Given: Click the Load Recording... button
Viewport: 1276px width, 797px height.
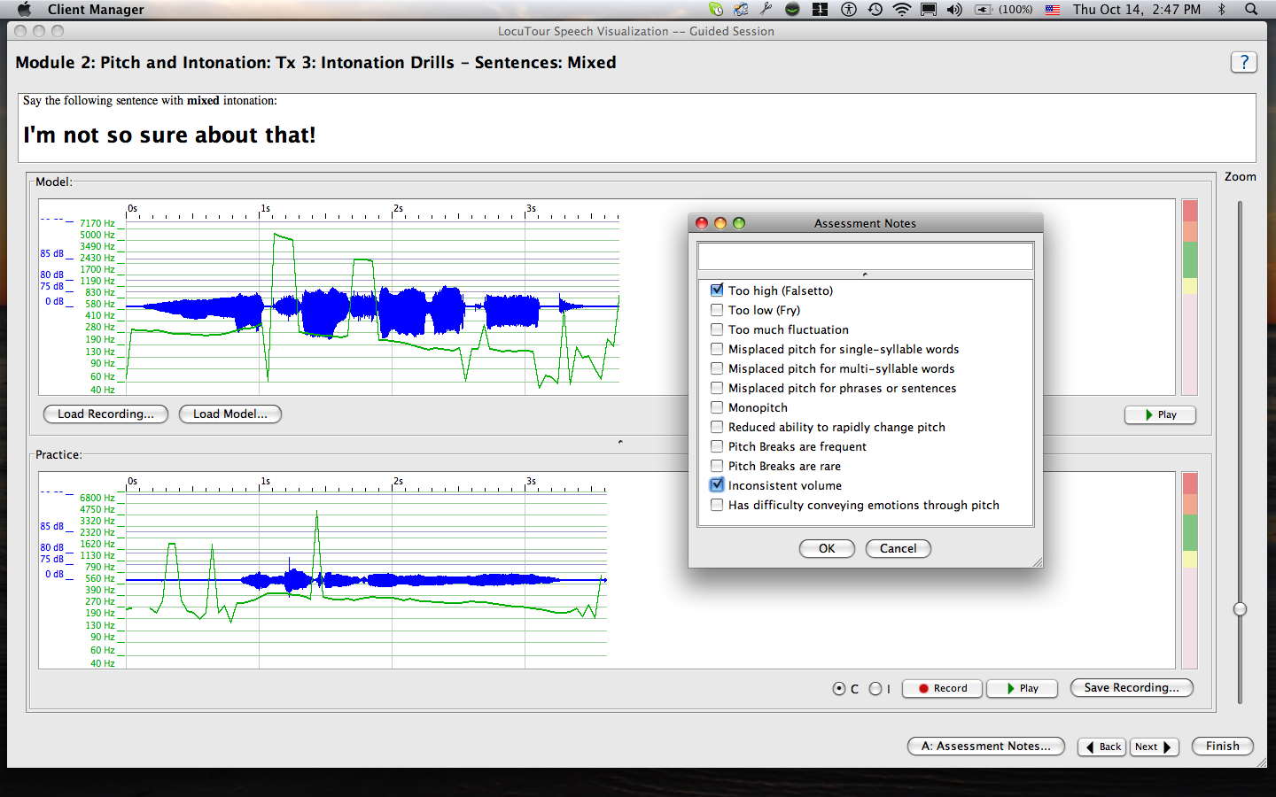Looking at the screenshot, I should pos(105,414).
